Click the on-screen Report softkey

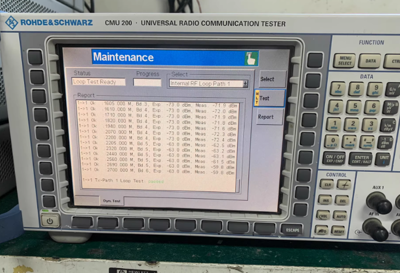click(269, 117)
